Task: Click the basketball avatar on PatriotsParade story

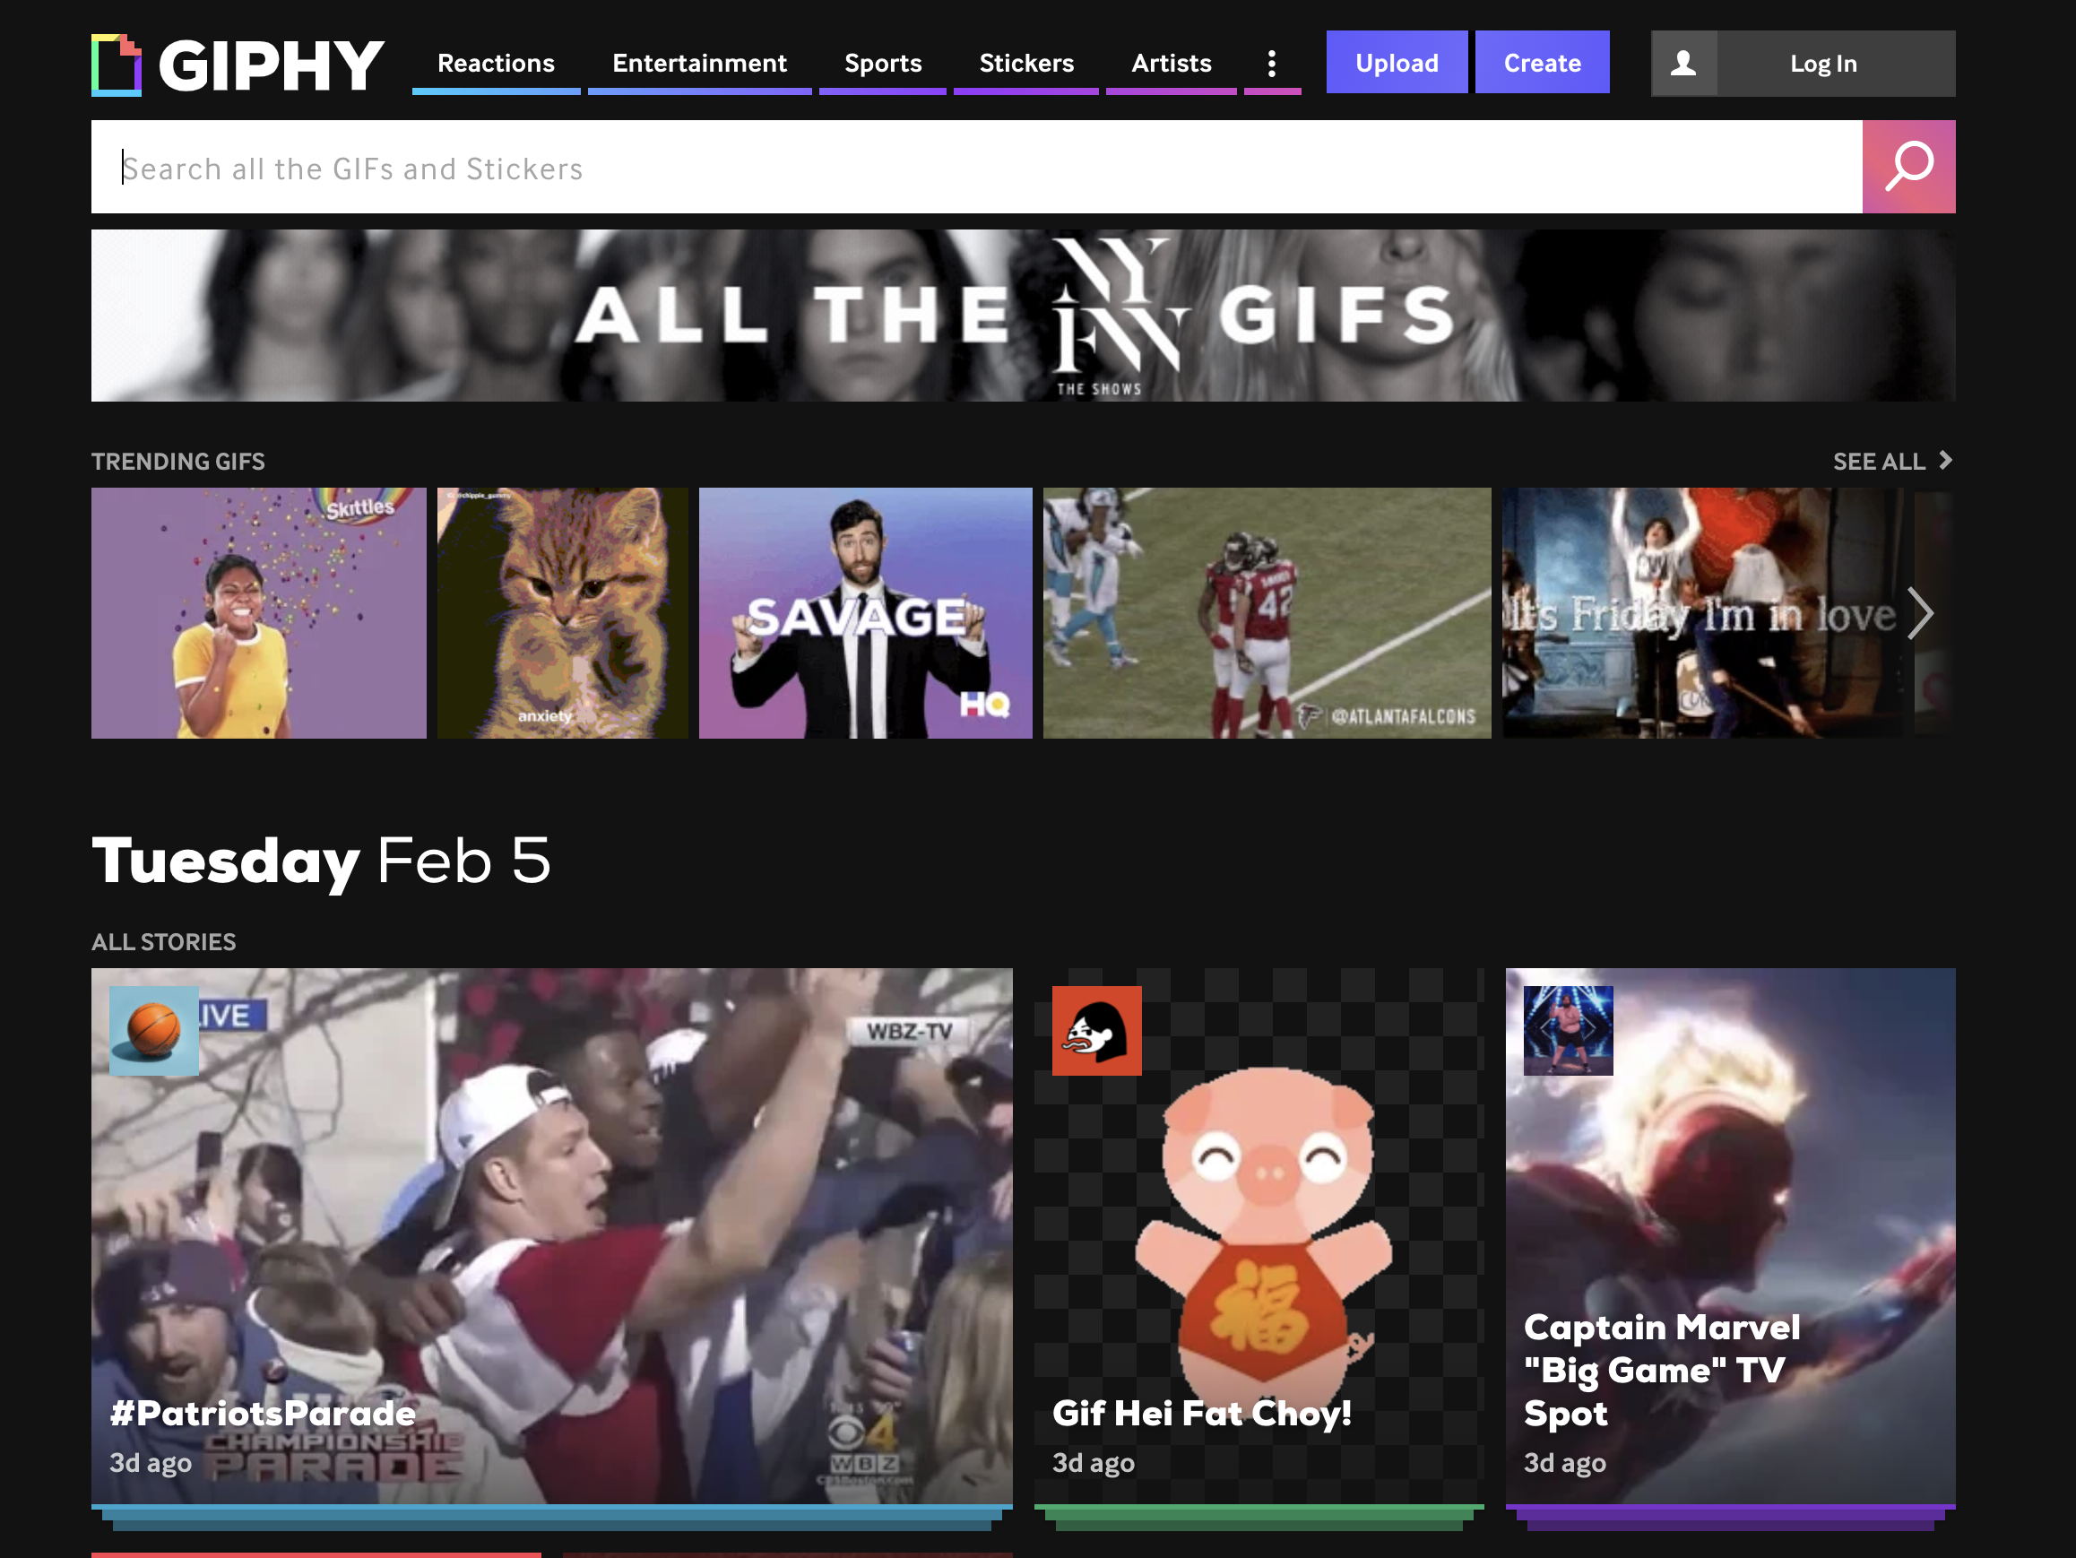Action: pyautogui.click(x=154, y=1030)
